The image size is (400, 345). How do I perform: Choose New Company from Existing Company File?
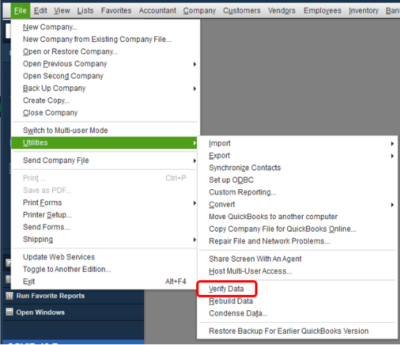click(97, 39)
